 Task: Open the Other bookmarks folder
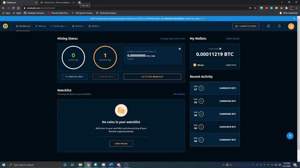[289, 13]
